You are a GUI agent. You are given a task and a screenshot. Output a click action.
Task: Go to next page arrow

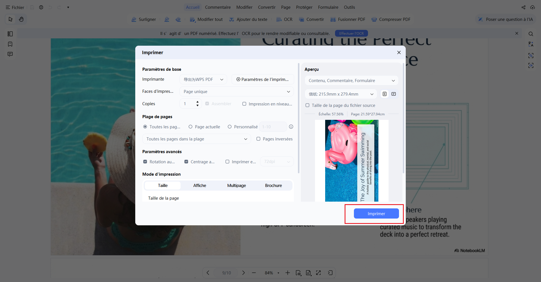click(x=243, y=273)
